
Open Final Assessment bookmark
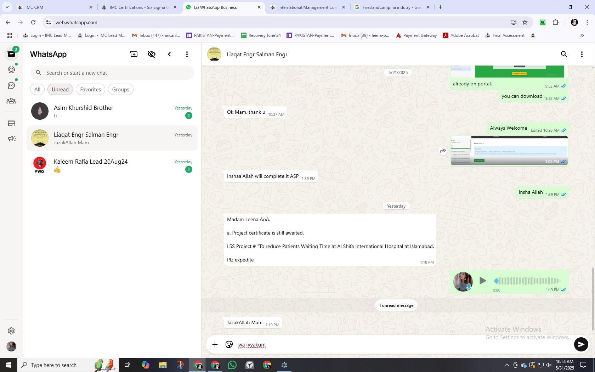505,35
